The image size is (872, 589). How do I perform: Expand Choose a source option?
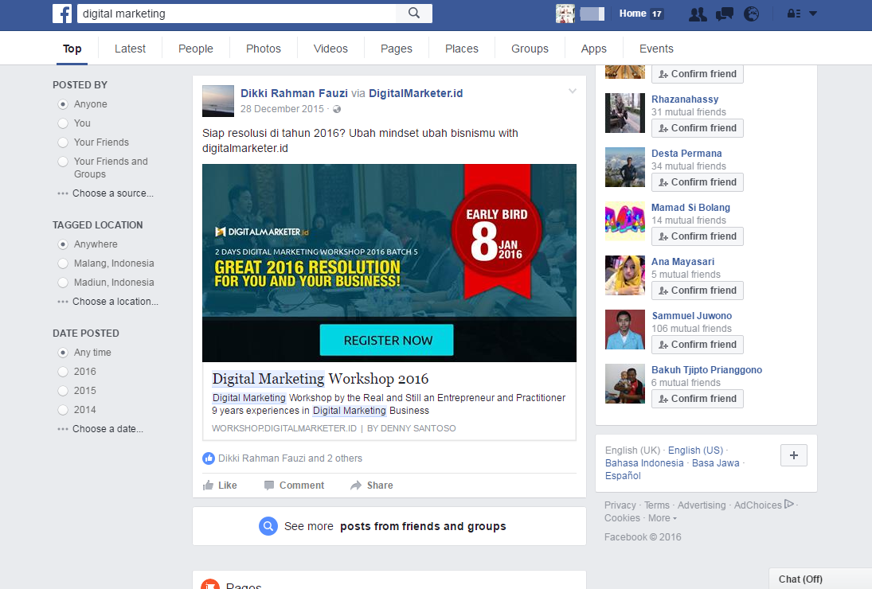[x=106, y=193]
